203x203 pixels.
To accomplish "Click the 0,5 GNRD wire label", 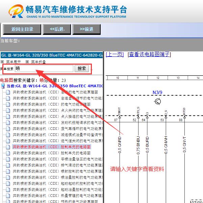I will tap(120, 145).
